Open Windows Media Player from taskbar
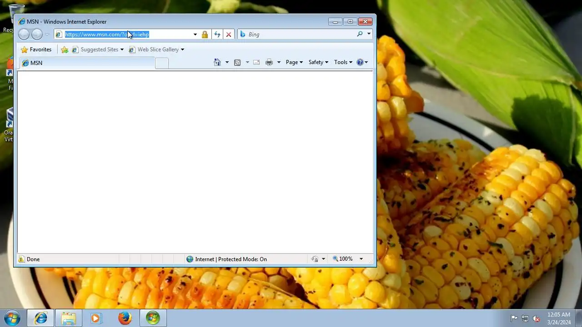 click(x=96, y=318)
